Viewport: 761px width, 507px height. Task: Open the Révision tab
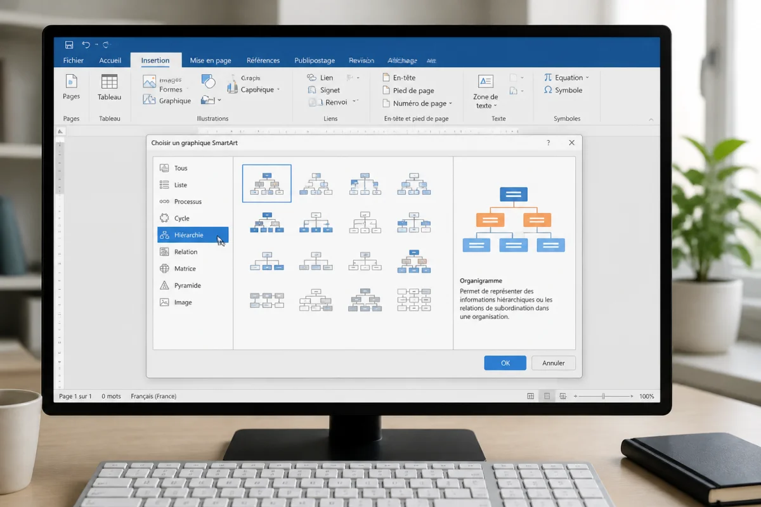(361, 61)
